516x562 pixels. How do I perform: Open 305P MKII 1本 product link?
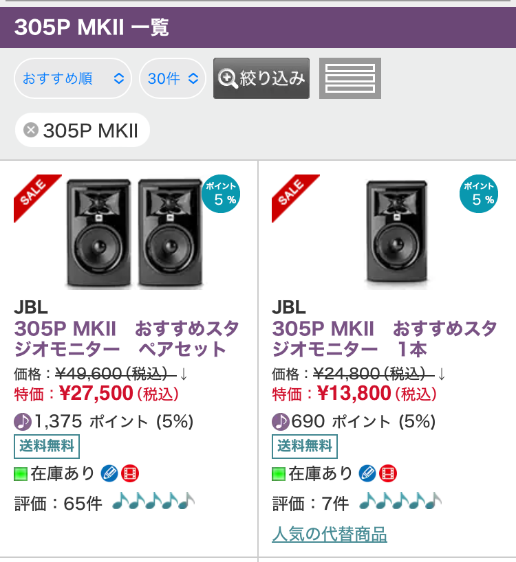coord(384,338)
